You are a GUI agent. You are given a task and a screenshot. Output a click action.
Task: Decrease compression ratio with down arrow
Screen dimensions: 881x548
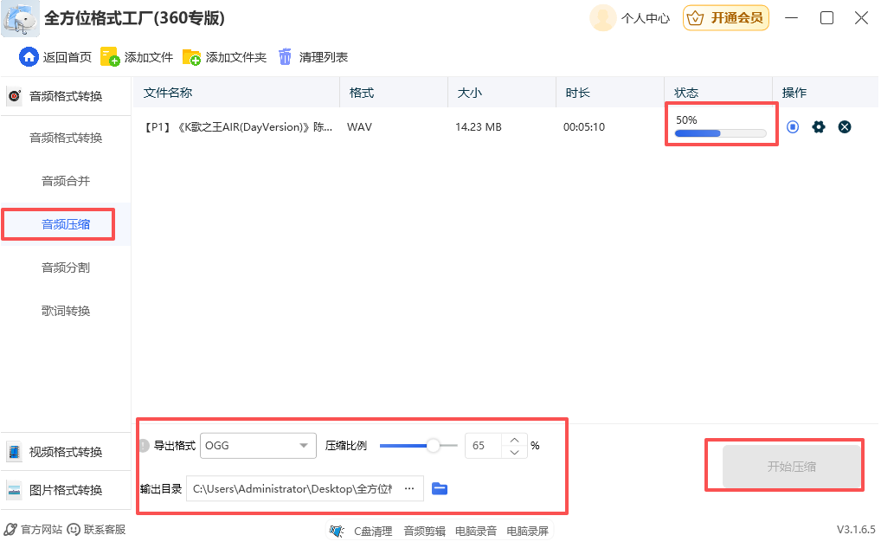(515, 452)
